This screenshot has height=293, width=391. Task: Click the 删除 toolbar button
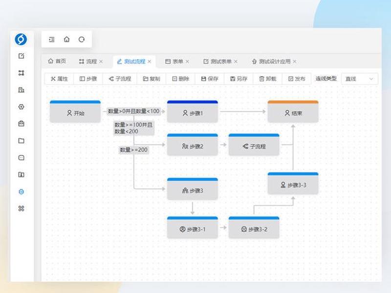180,79
